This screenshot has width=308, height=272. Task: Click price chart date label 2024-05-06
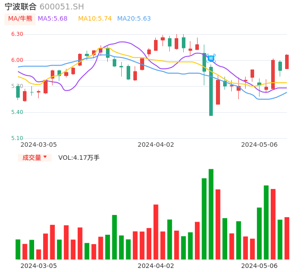pyautogui.click(x=260, y=145)
